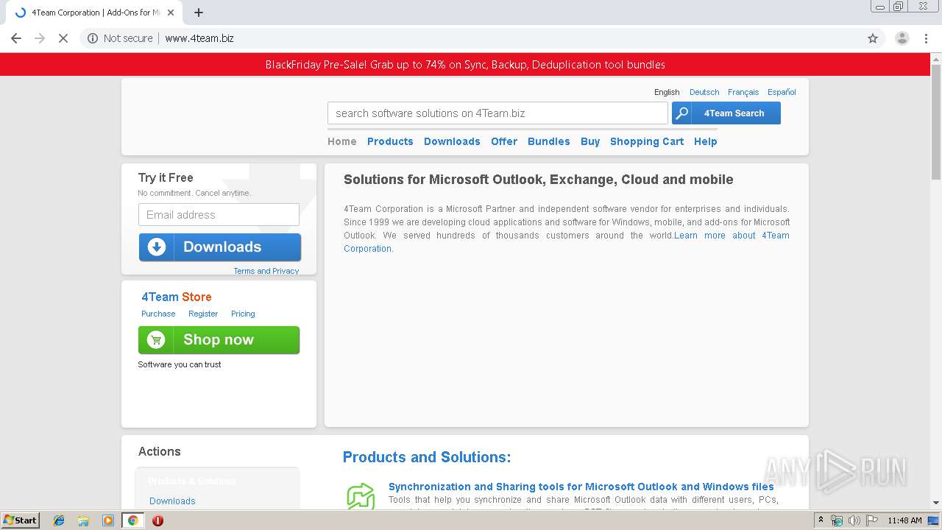Click Downloads link under Actions
Screen dimensions: 942x530
click(x=172, y=501)
